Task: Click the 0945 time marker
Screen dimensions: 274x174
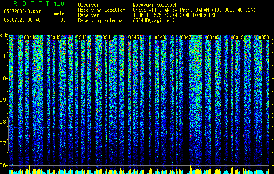Action: [x=133, y=37]
